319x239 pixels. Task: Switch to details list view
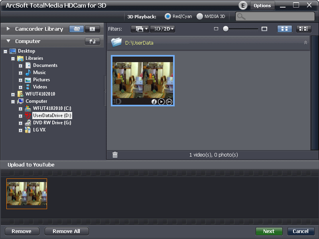click(x=304, y=29)
